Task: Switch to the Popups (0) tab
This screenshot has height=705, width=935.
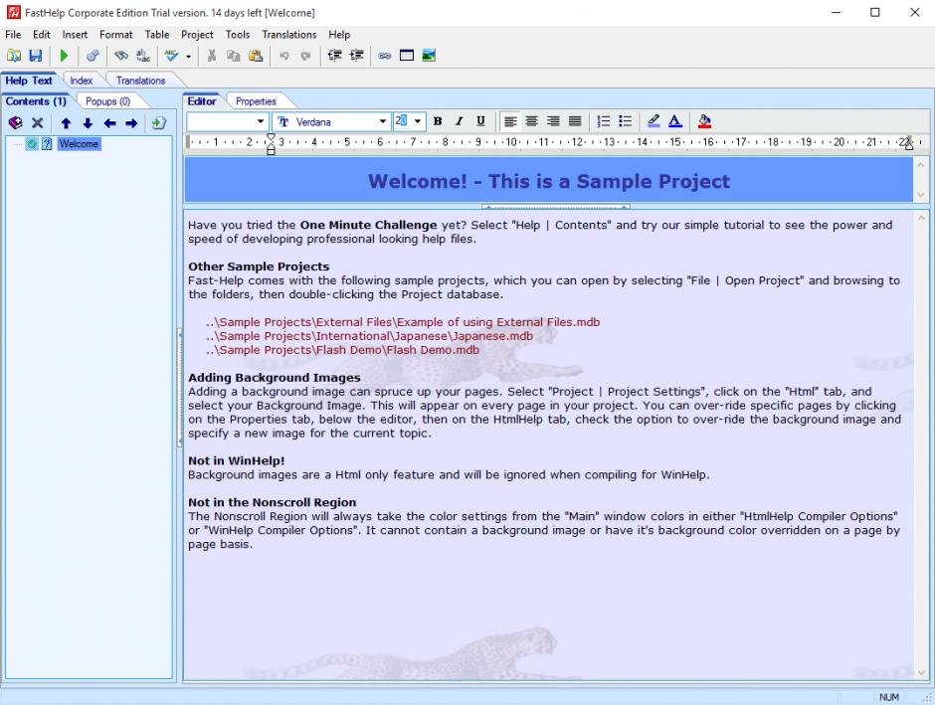Action: (108, 101)
